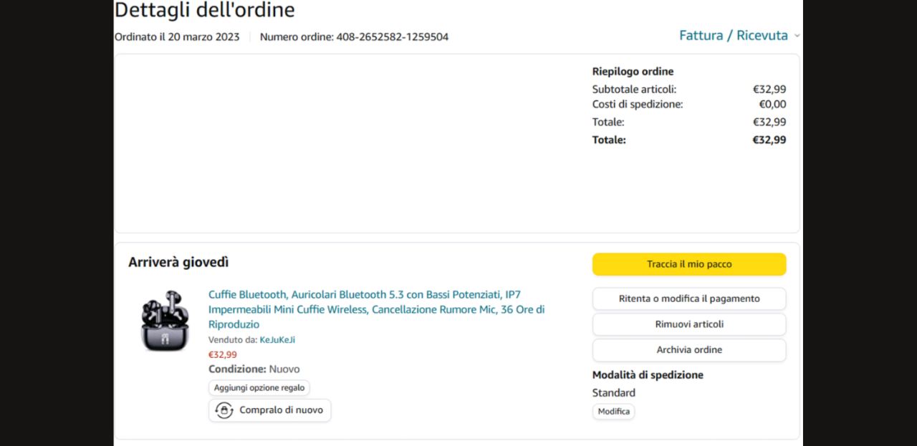
Task: Click the Ordinato il 20 marzo 2023 date
Action: [x=177, y=37]
